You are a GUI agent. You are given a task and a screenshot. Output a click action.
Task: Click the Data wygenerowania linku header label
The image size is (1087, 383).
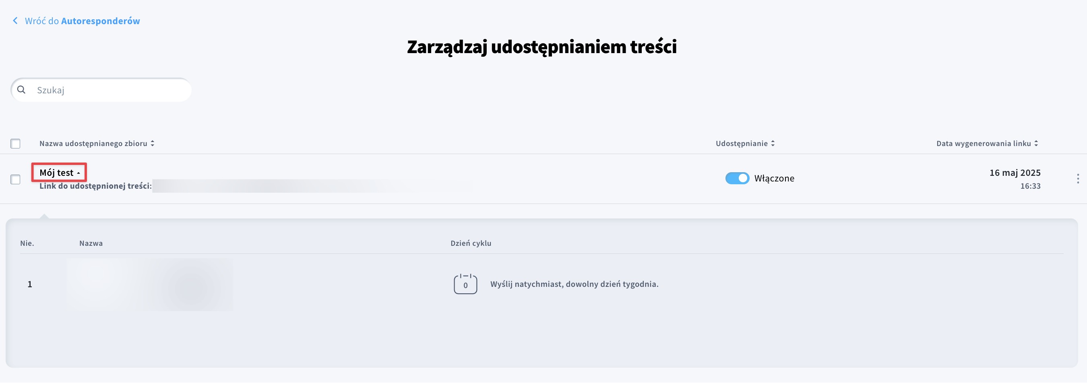click(983, 143)
